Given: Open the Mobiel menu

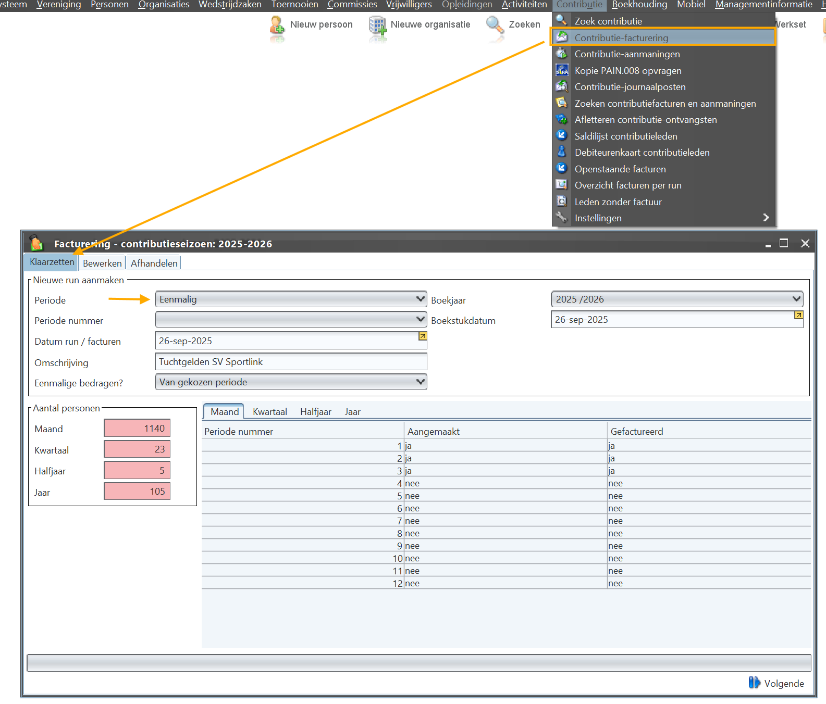Looking at the screenshot, I should point(691,5).
